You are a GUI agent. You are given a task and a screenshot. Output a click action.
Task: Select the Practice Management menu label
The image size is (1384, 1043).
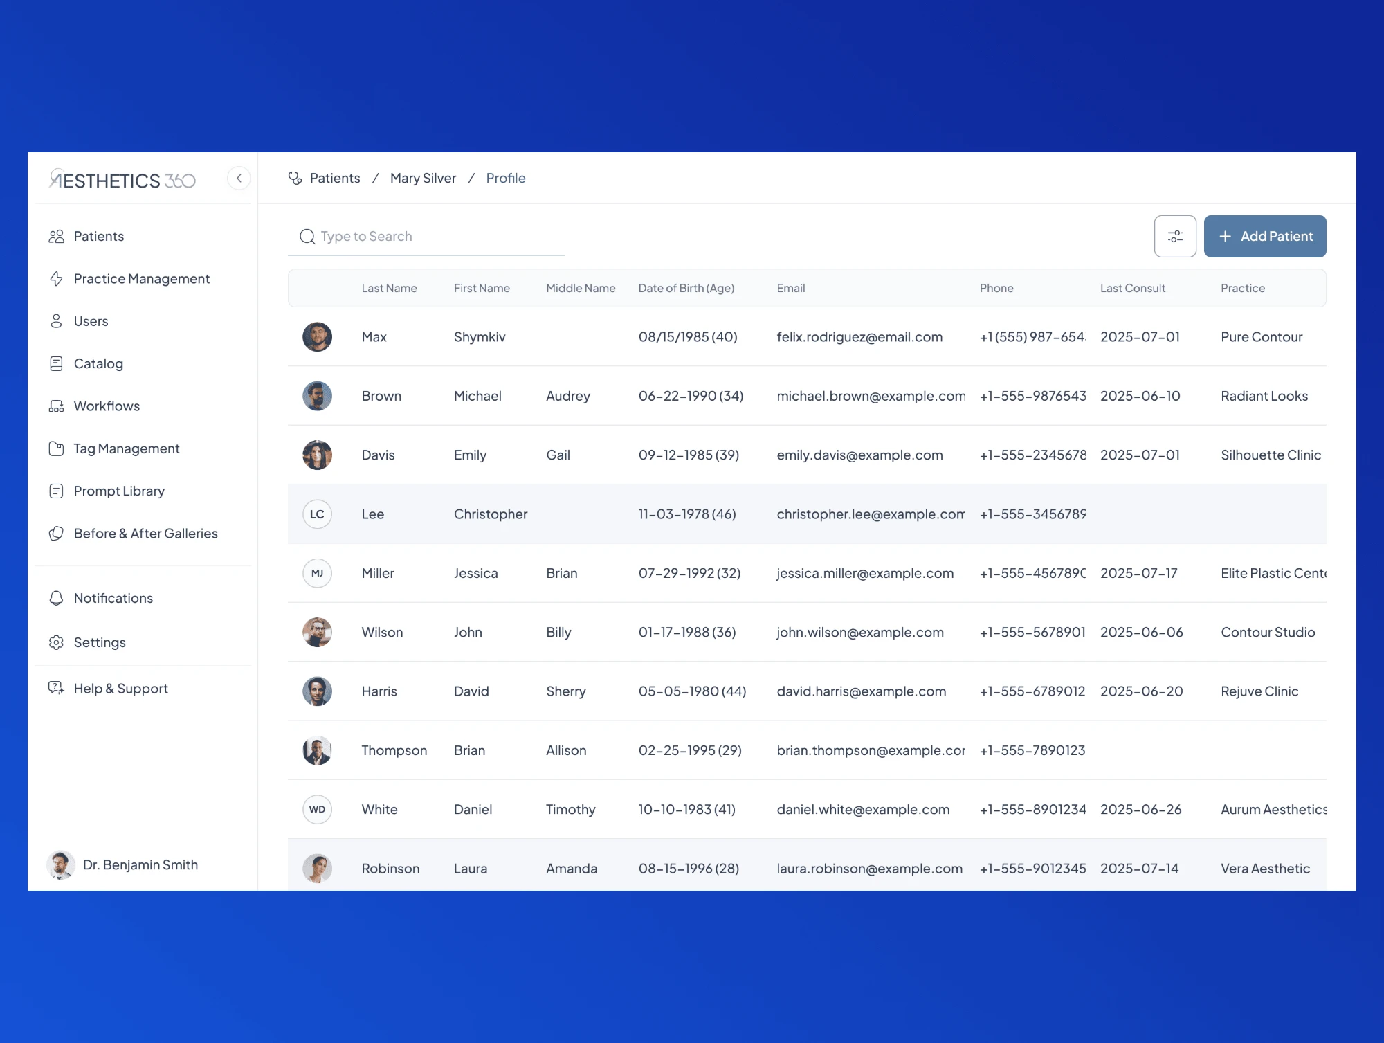click(x=142, y=279)
